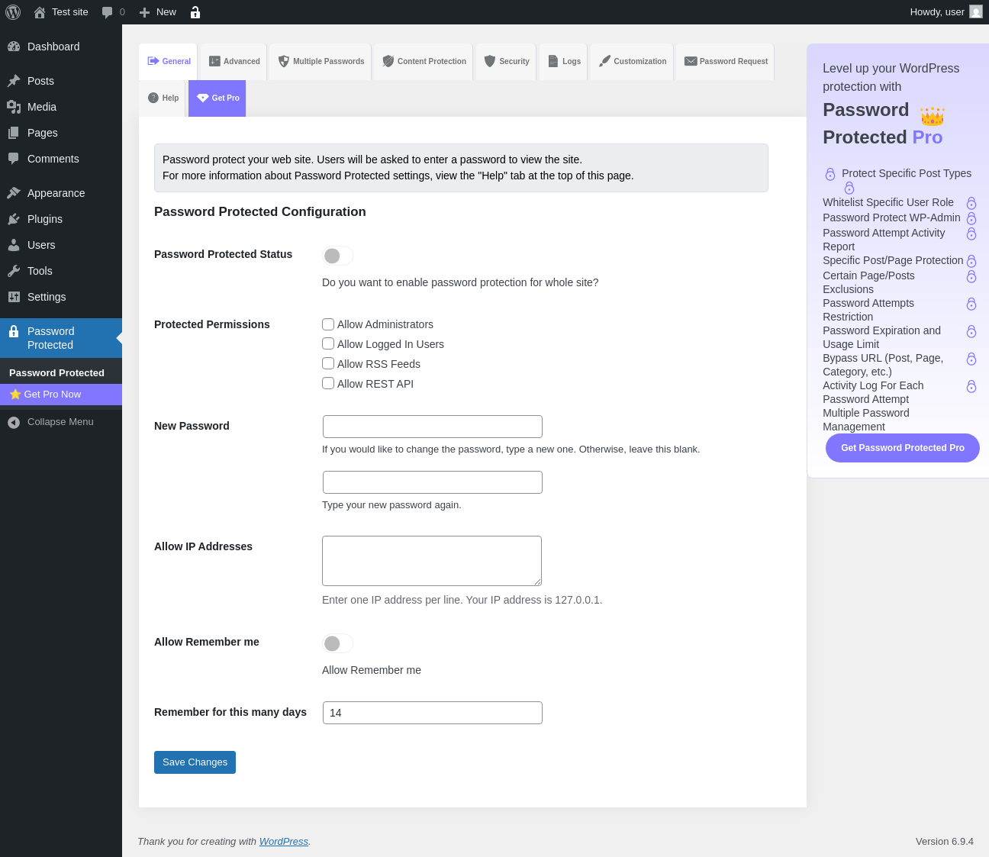The width and height of the screenshot is (989, 857).
Task: Click the Media icon in sidebar
Action: [x=14, y=107]
